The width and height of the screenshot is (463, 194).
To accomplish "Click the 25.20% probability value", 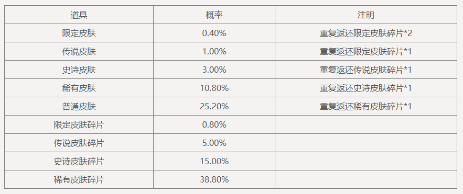I will coord(214,106).
